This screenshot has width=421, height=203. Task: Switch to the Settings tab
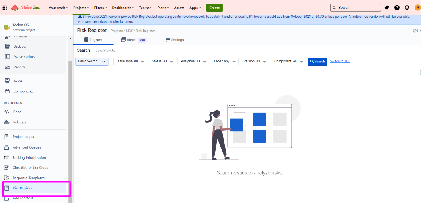pyautogui.click(x=175, y=40)
